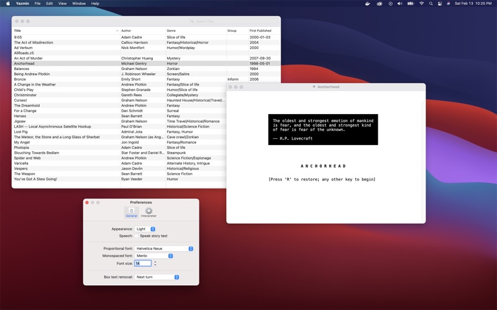Screen dimensions: 497x310
Task: Click the Font size input field
Action: [143, 263]
